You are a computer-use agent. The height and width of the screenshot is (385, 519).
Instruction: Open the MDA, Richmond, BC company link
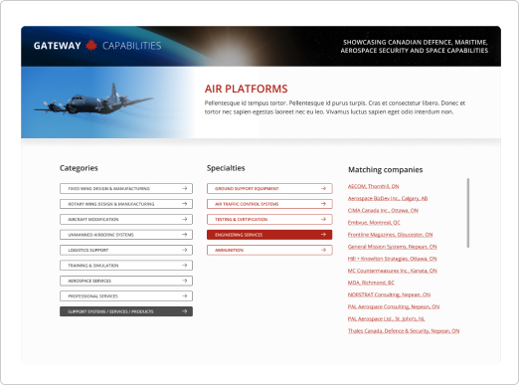[x=371, y=283]
